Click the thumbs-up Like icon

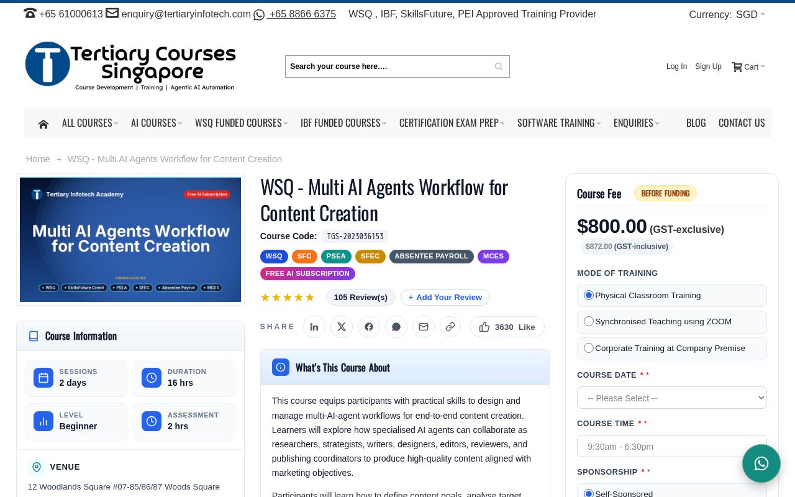pyautogui.click(x=484, y=327)
